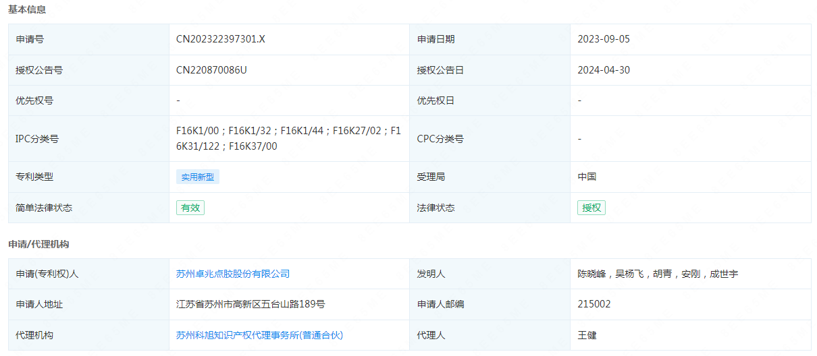
Task: Click the 申请日期 label cell
Action: coord(490,39)
